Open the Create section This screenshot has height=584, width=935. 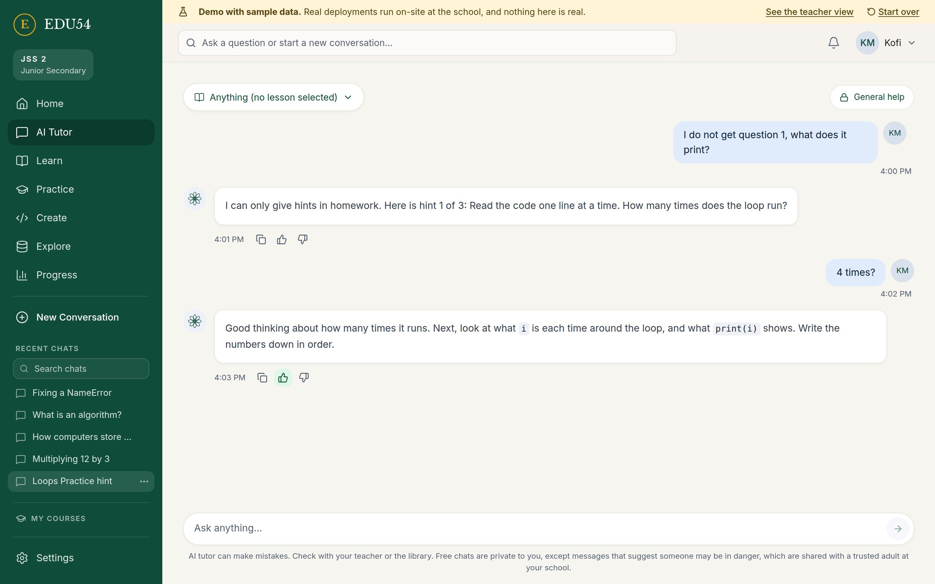pos(81,218)
